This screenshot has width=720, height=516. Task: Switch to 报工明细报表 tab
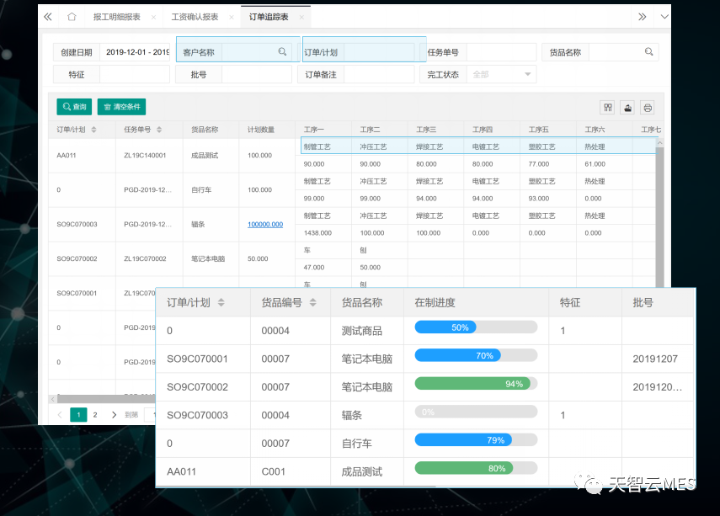(116, 17)
